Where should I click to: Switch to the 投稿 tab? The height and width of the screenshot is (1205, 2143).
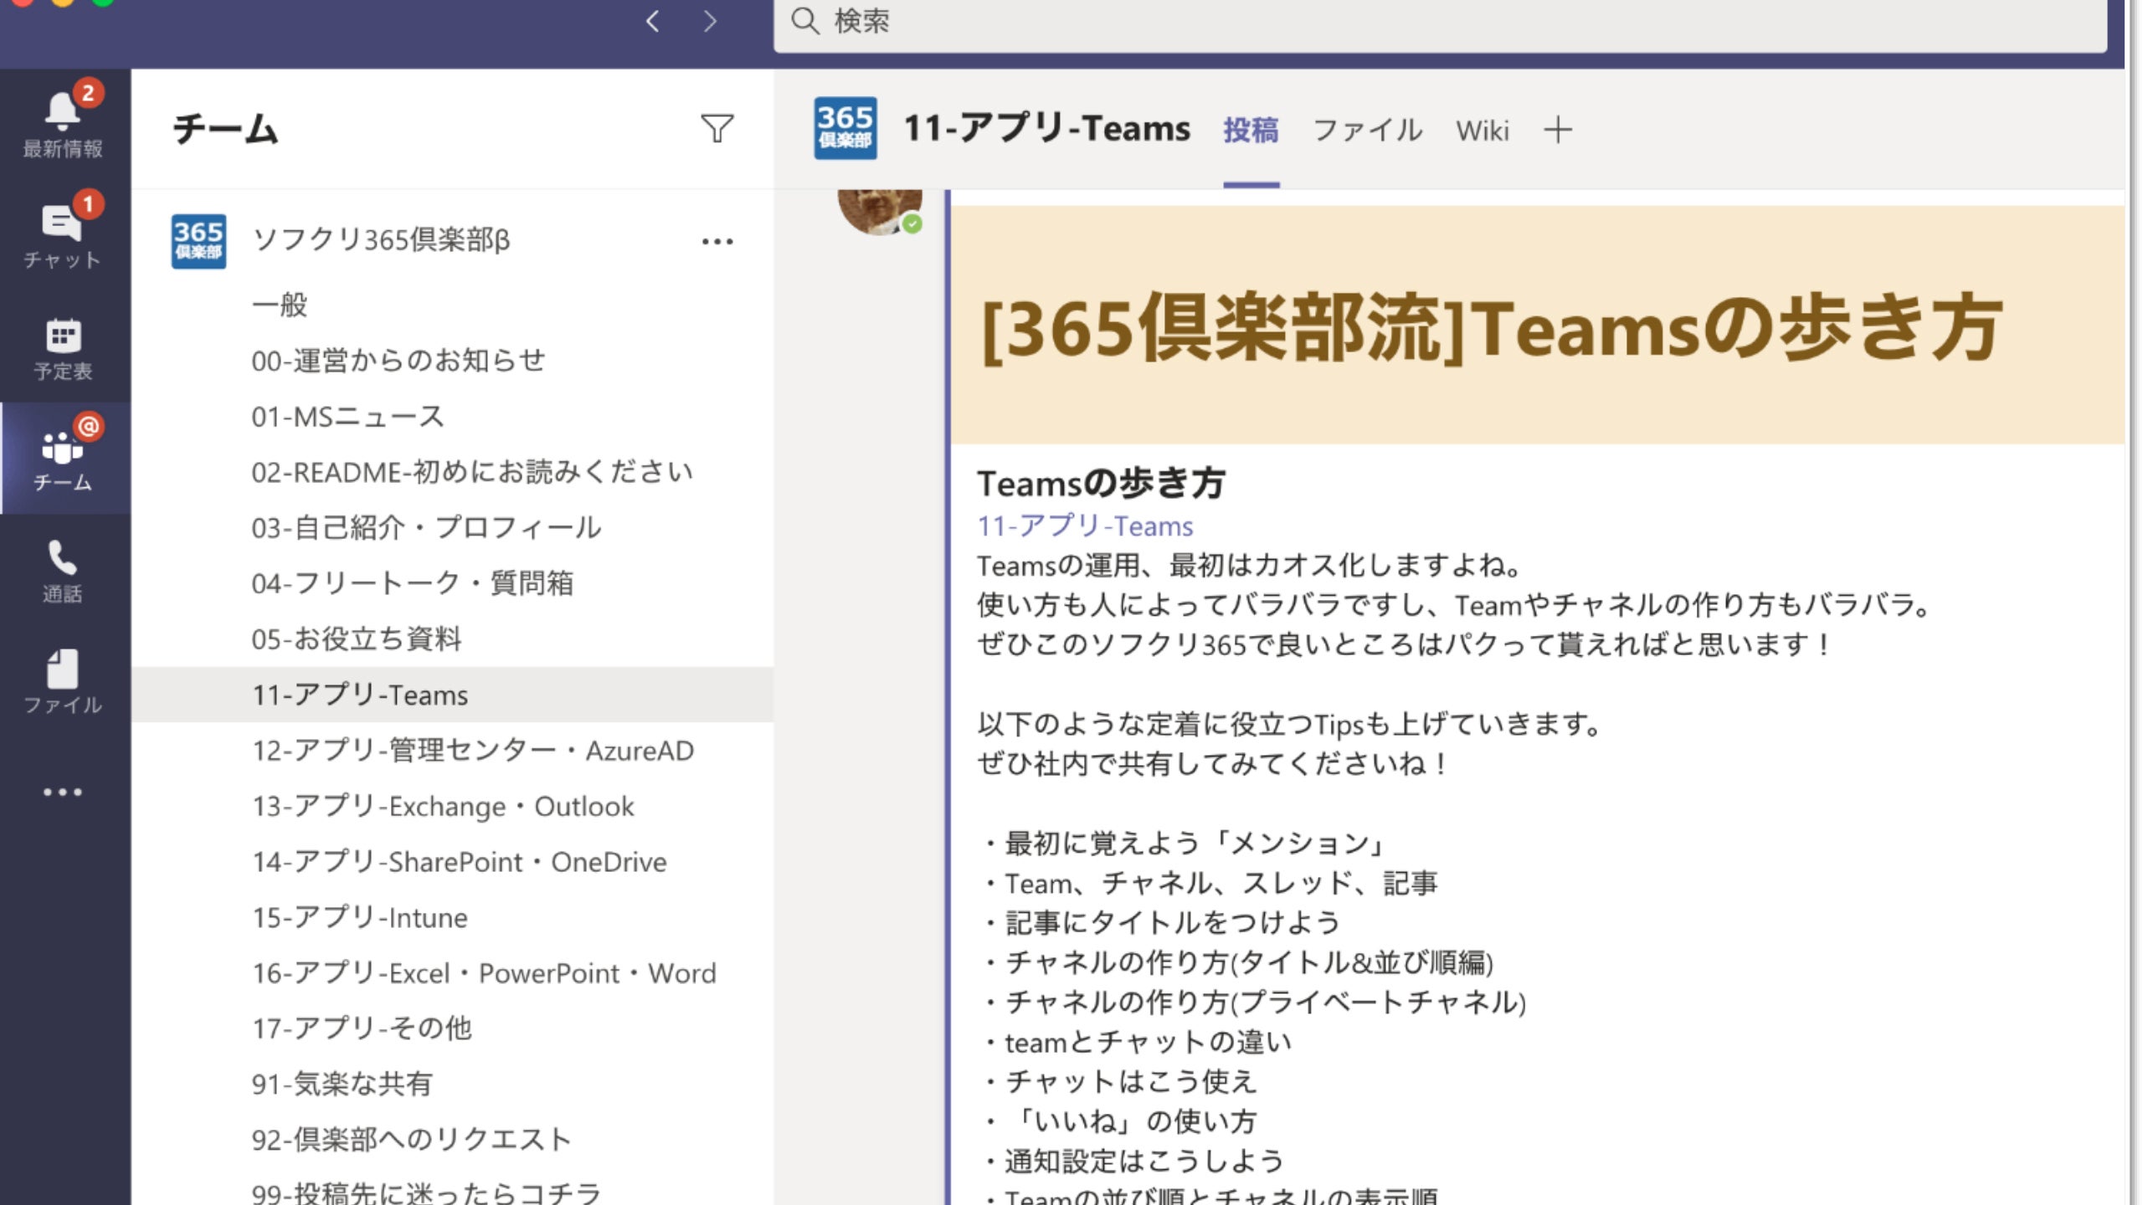1251,130
